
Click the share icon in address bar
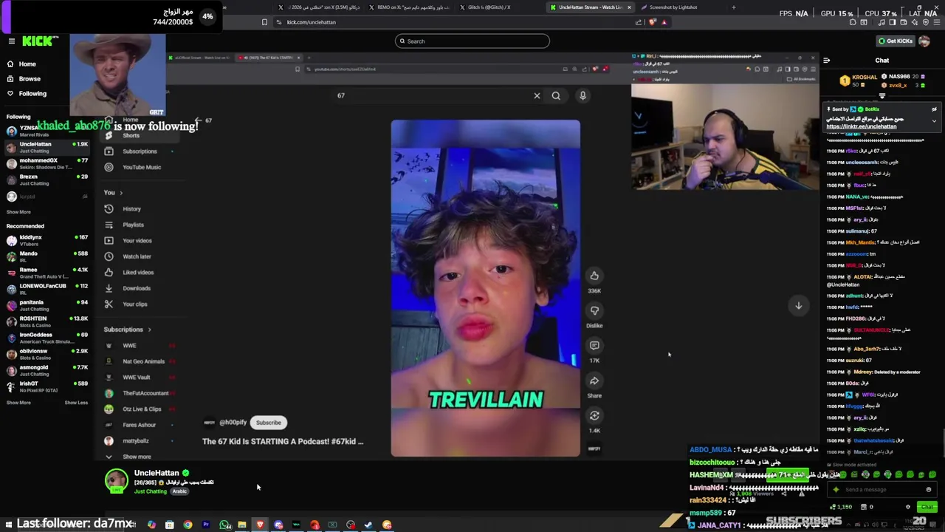[638, 22]
